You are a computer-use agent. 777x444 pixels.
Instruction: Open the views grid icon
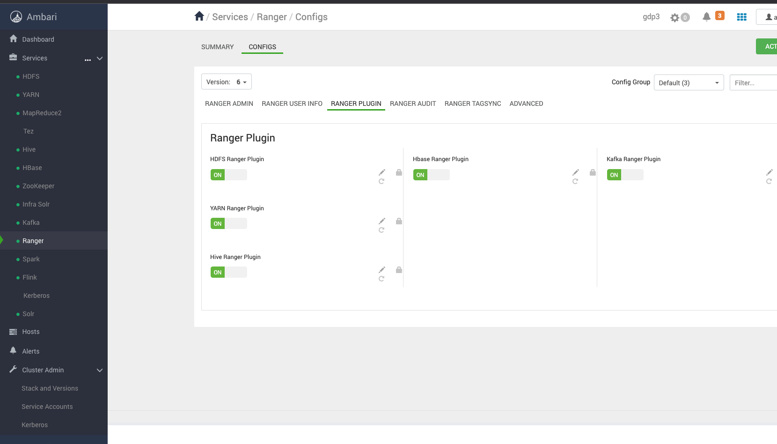pyautogui.click(x=742, y=17)
